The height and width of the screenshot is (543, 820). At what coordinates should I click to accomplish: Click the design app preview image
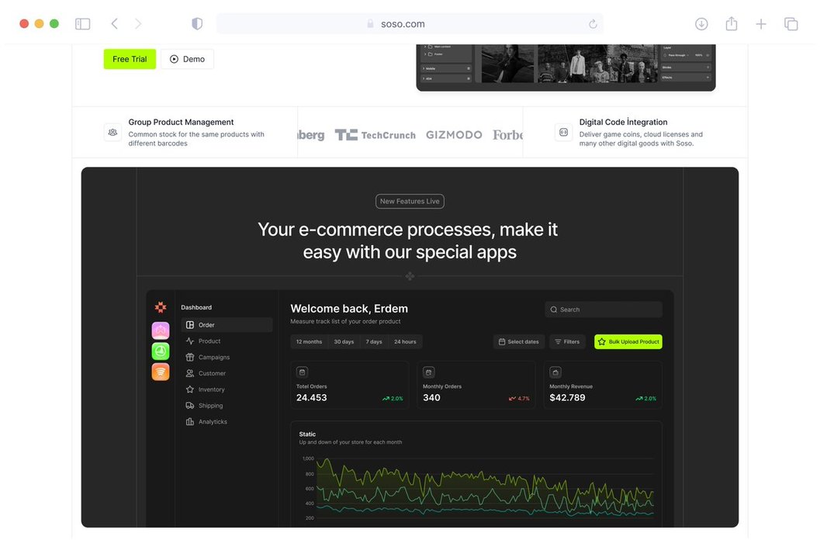pos(566,68)
